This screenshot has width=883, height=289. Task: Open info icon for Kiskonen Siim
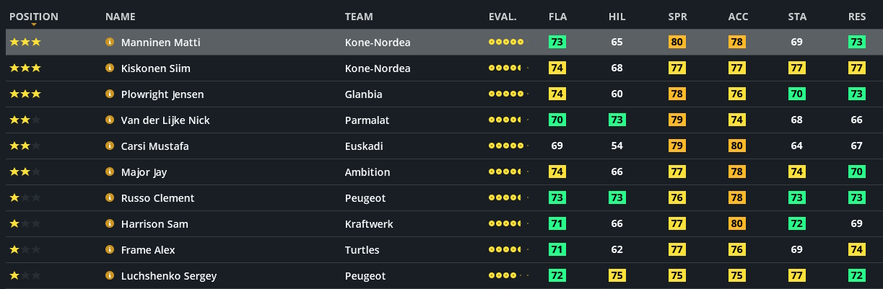[110, 68]
